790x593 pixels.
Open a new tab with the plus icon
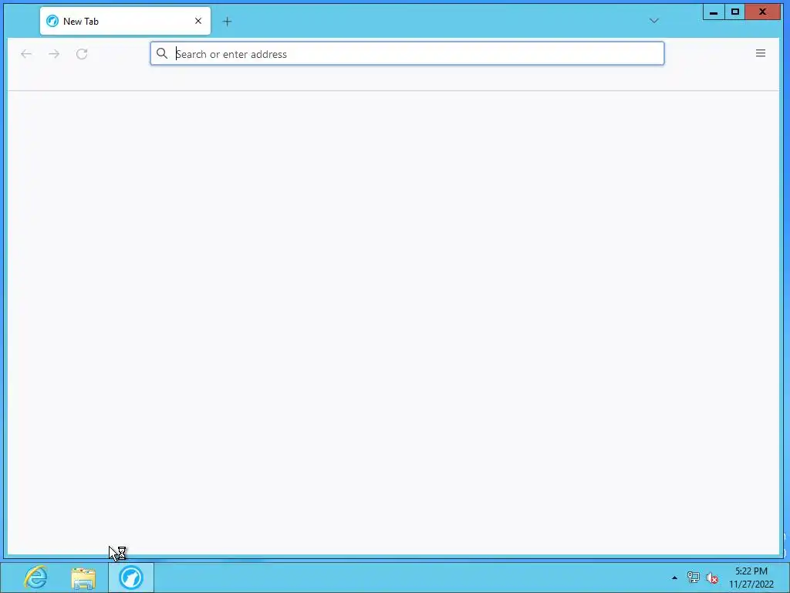pos(228,21)
